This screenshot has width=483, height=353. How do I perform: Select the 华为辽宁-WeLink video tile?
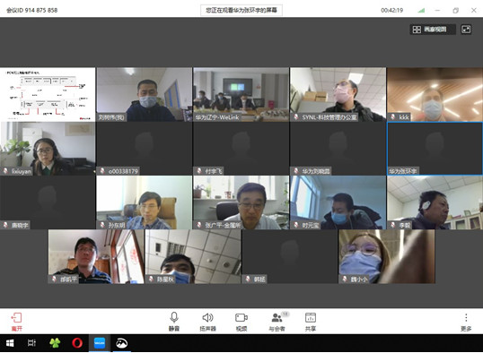pyautogui.click(x=241, y=94)
